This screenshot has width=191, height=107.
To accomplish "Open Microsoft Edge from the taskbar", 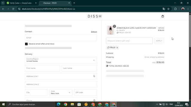I will [x=58, y=104].
